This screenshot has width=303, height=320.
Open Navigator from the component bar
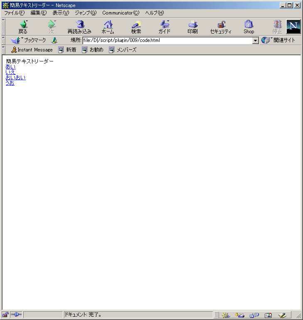coord(226,315)
